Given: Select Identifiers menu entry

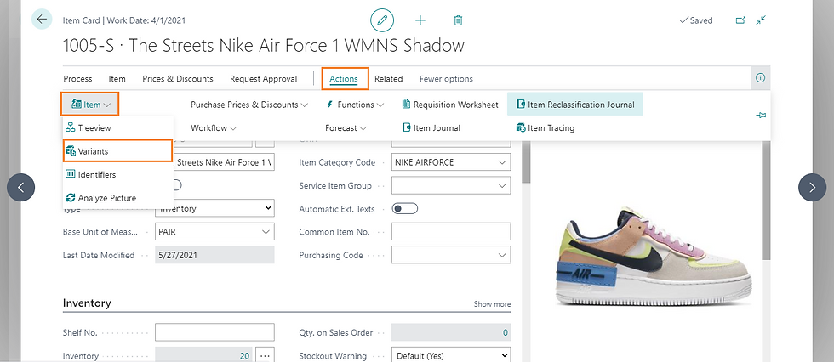Looking at the screenshot, I should tap(117, 175).
